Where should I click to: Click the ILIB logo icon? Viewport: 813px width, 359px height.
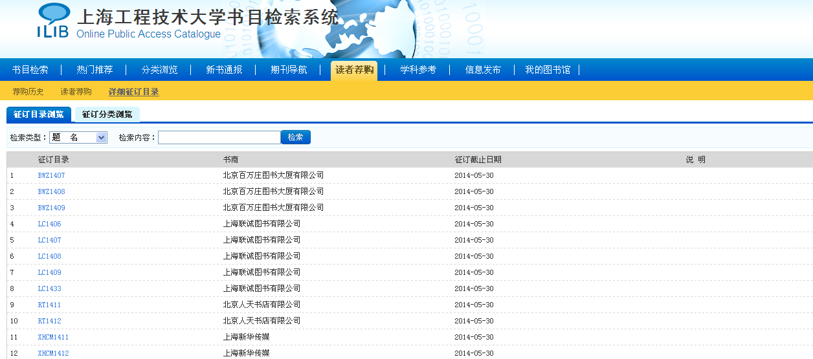point(54,21)
